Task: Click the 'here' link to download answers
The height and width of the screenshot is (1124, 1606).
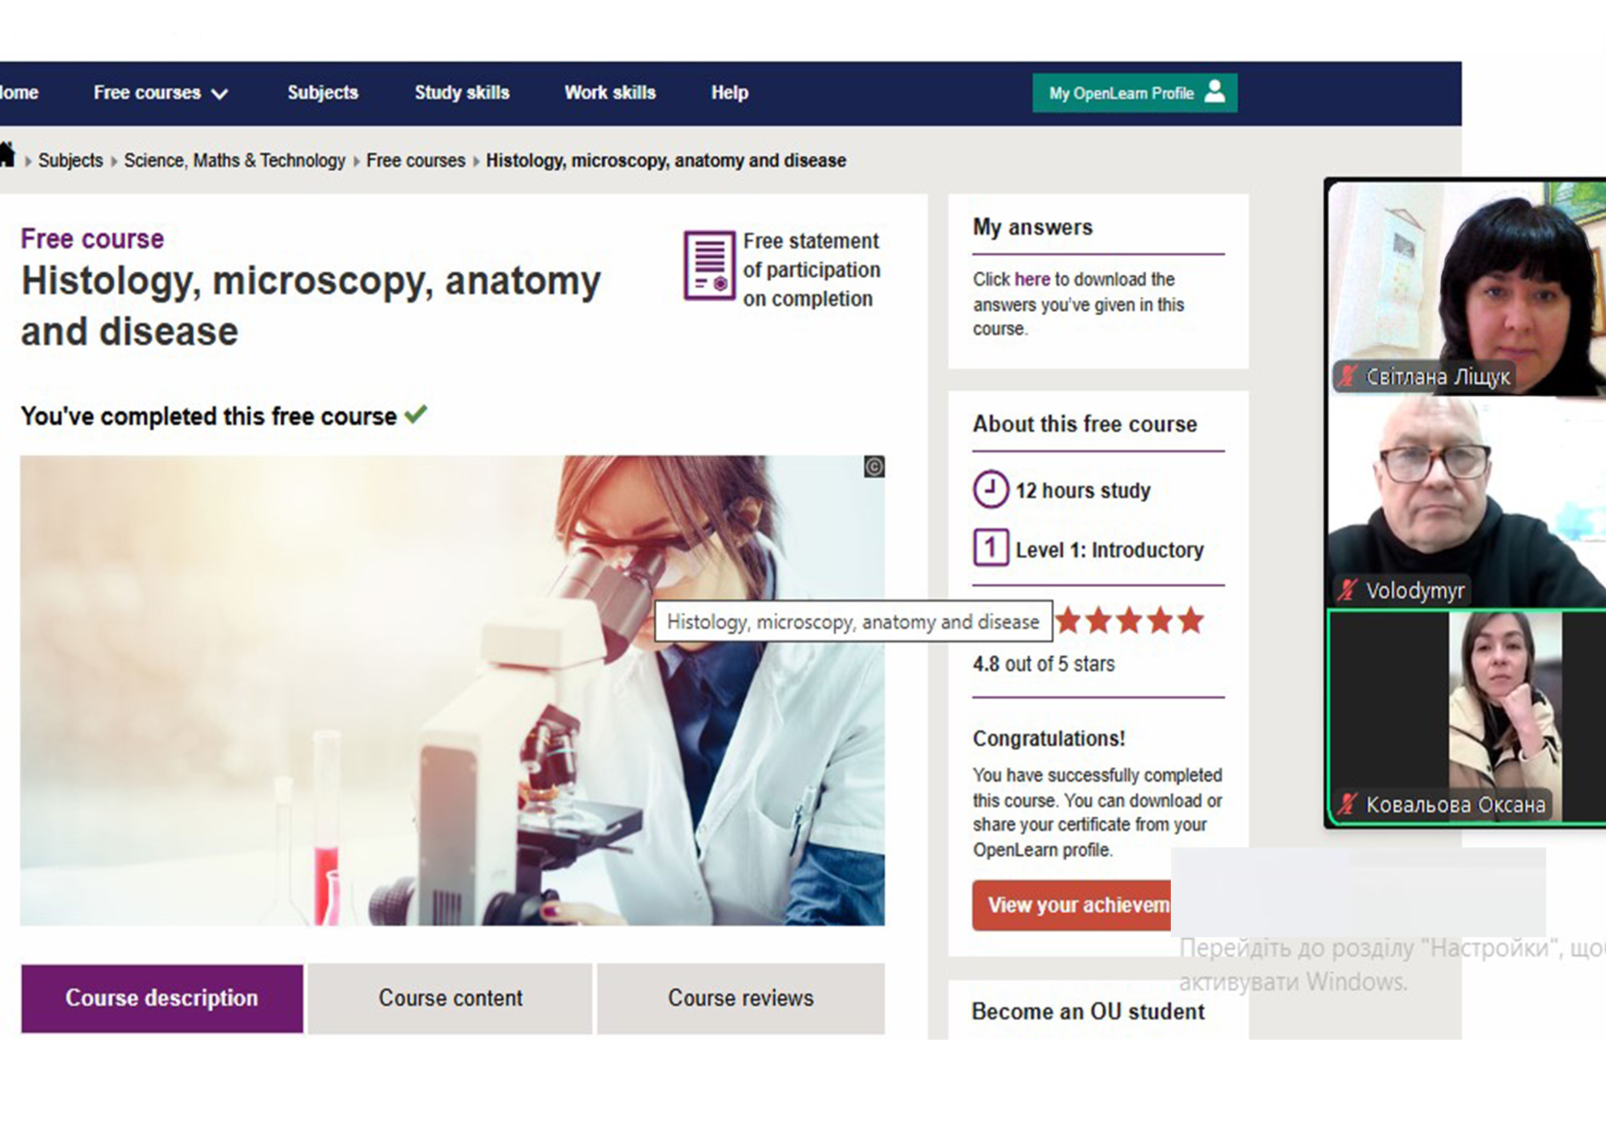Action: tap(1031, 279)
